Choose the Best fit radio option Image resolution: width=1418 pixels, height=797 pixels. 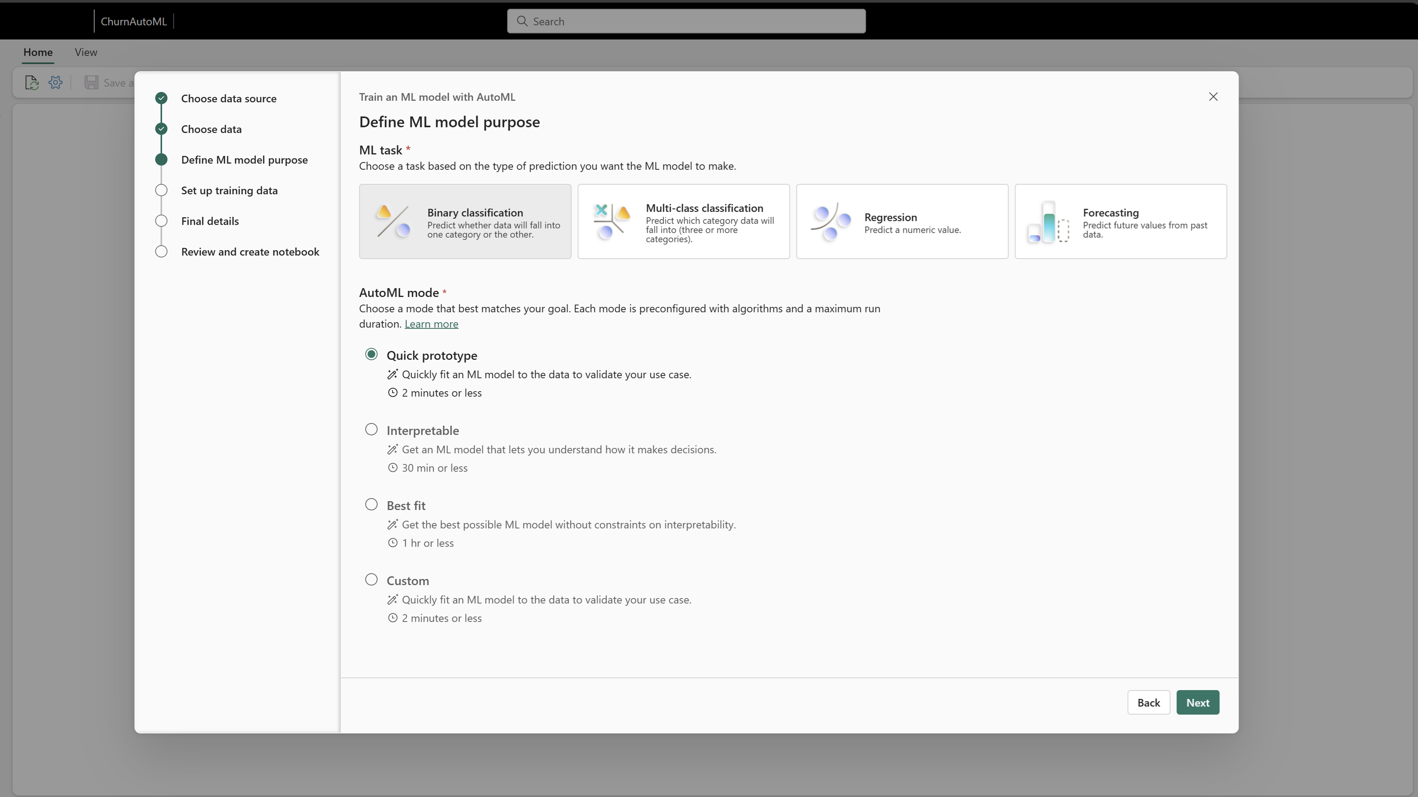click(x=372, y=505)
